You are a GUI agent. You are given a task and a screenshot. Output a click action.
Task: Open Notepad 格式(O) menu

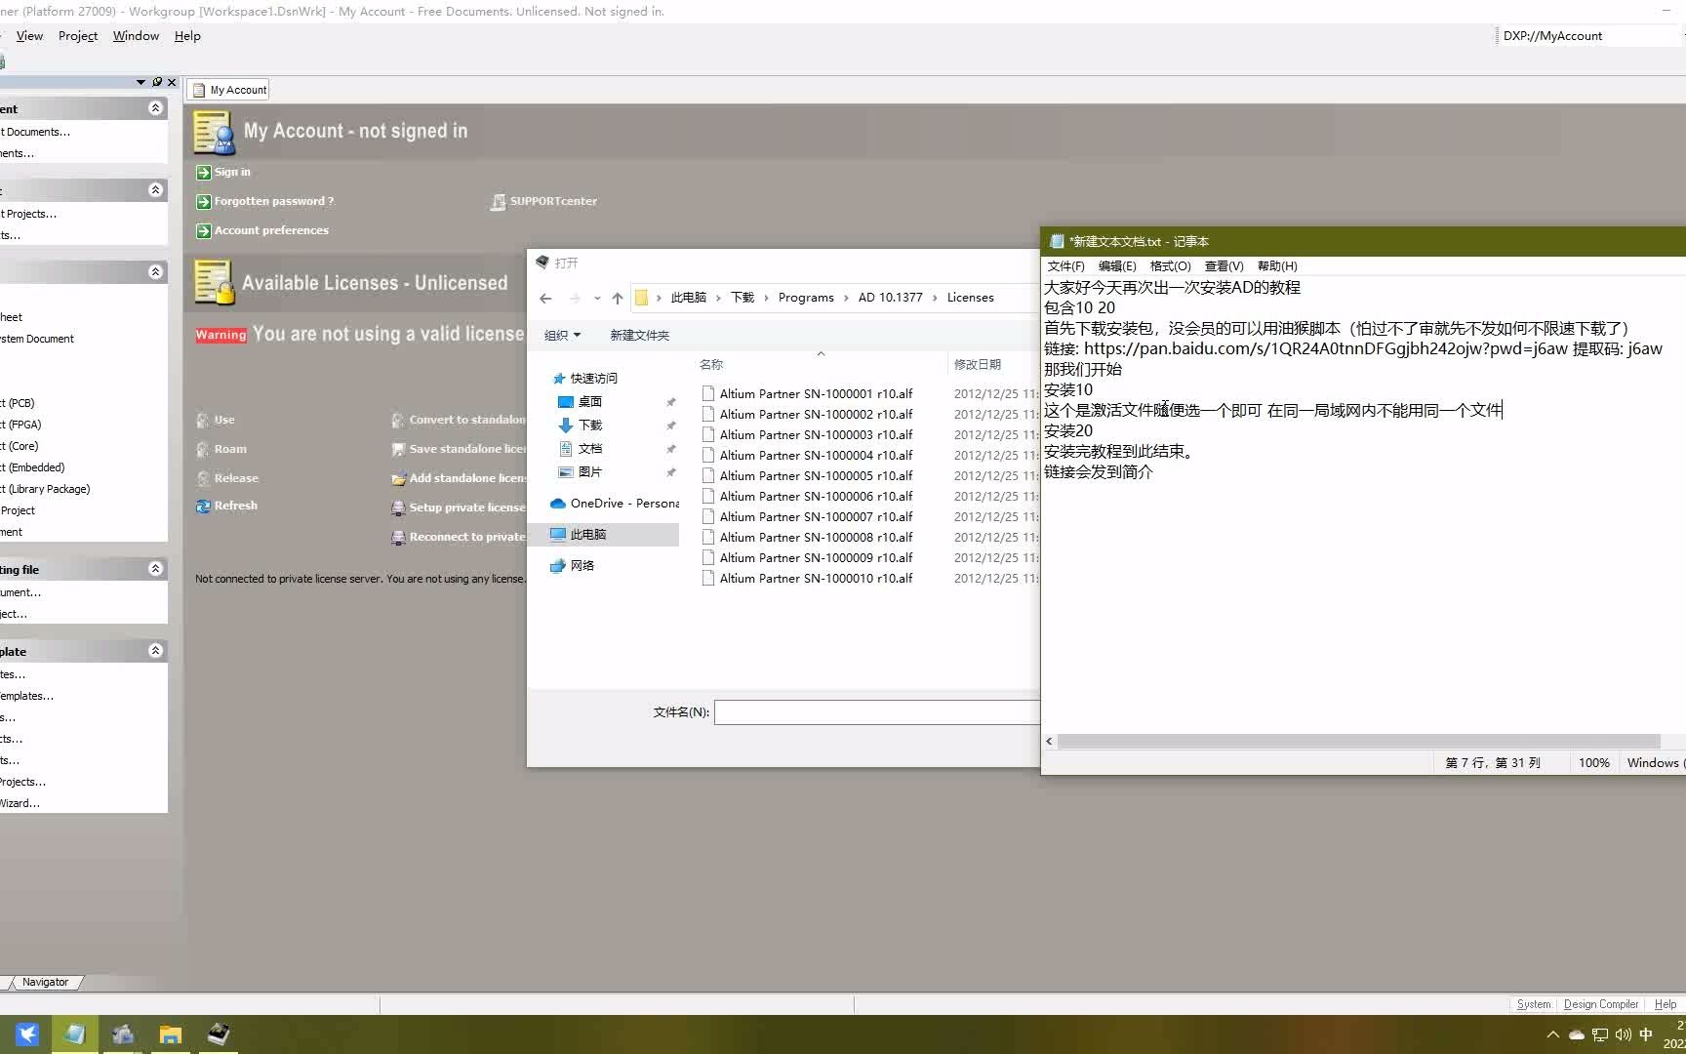pos(1170,266)
